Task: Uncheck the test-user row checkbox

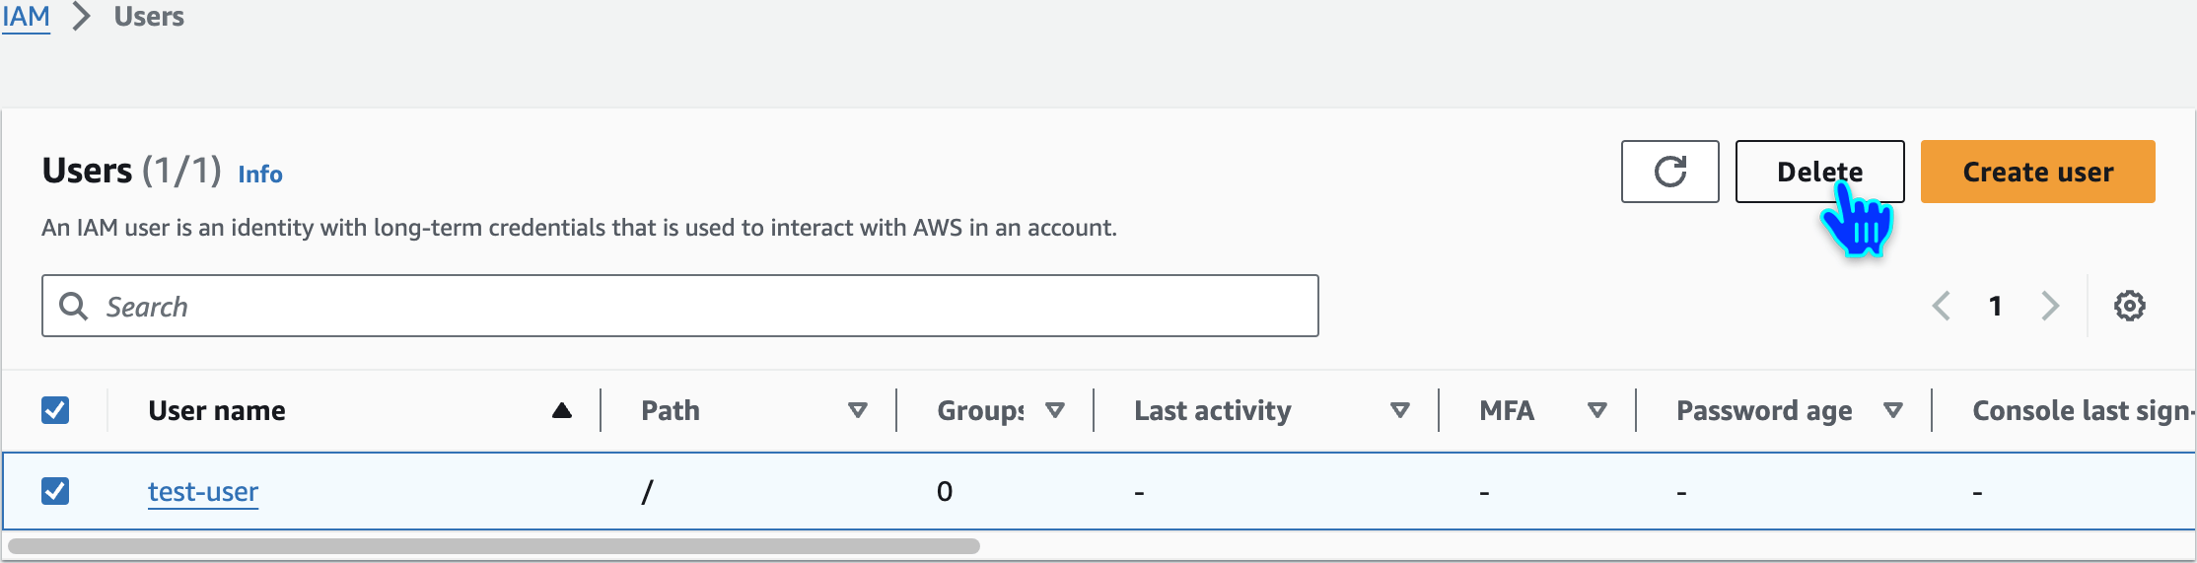Action: pos(55,491)
